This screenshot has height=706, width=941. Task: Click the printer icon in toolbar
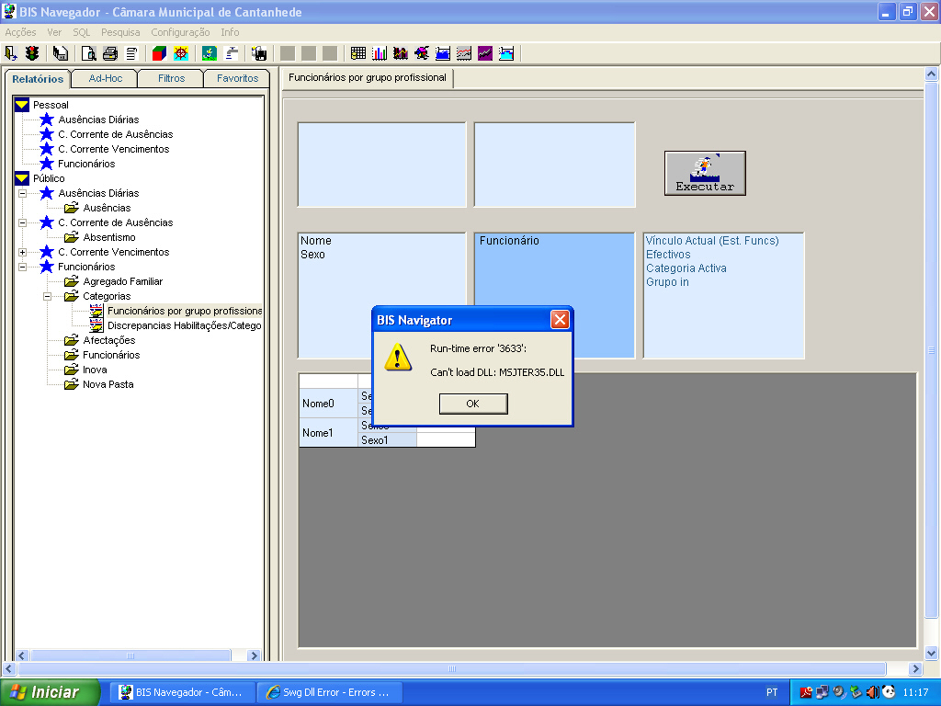110,53
